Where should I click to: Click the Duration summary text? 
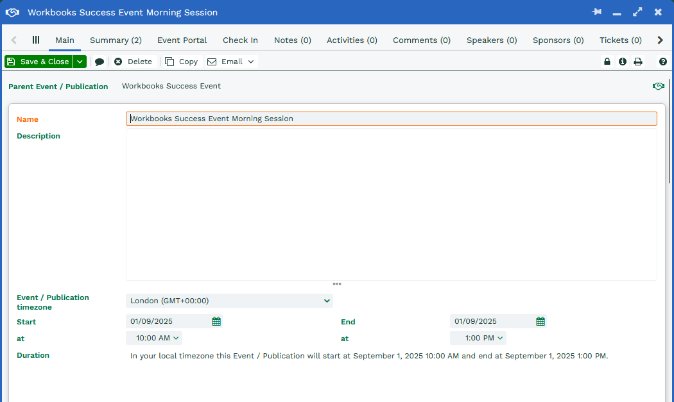(x=369, y=356)
